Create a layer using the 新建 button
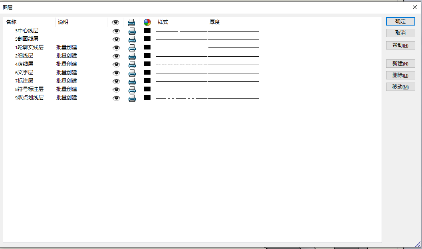The width and height of the screenshot is (422, 249). coord(400,63)
